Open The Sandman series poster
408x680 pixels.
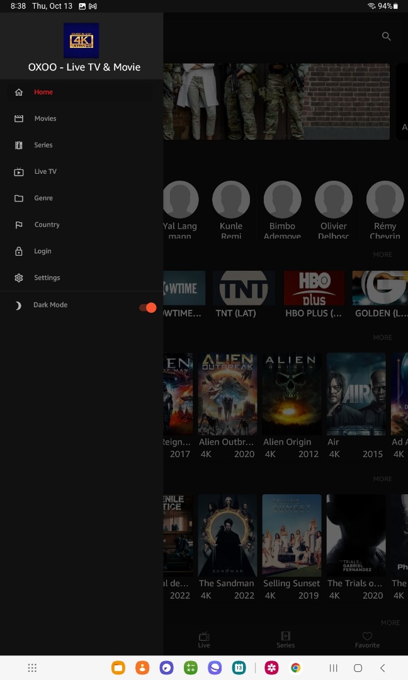click(x=227, y=535)
